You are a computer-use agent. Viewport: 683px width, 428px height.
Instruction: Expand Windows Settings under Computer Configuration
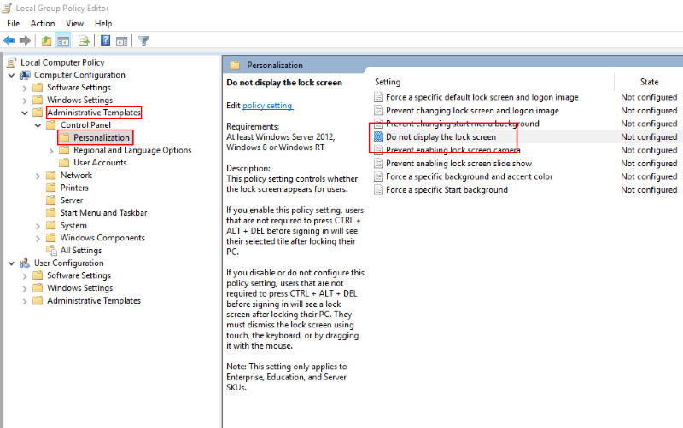click(25, 101)
